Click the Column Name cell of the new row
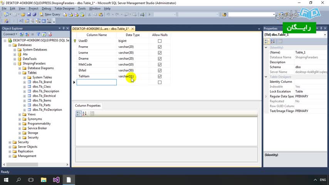 click(x=97, y=82)
